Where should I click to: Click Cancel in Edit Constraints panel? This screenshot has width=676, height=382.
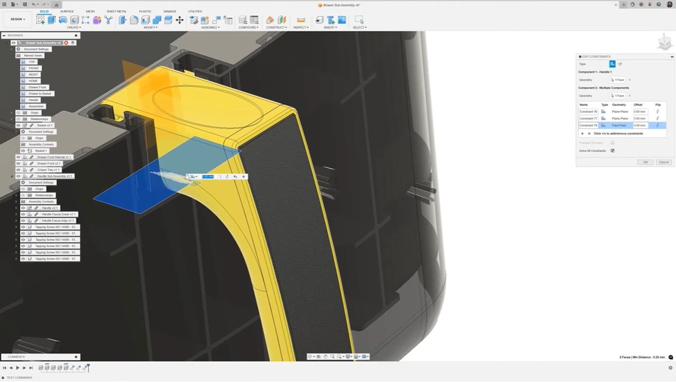point(664,162)
